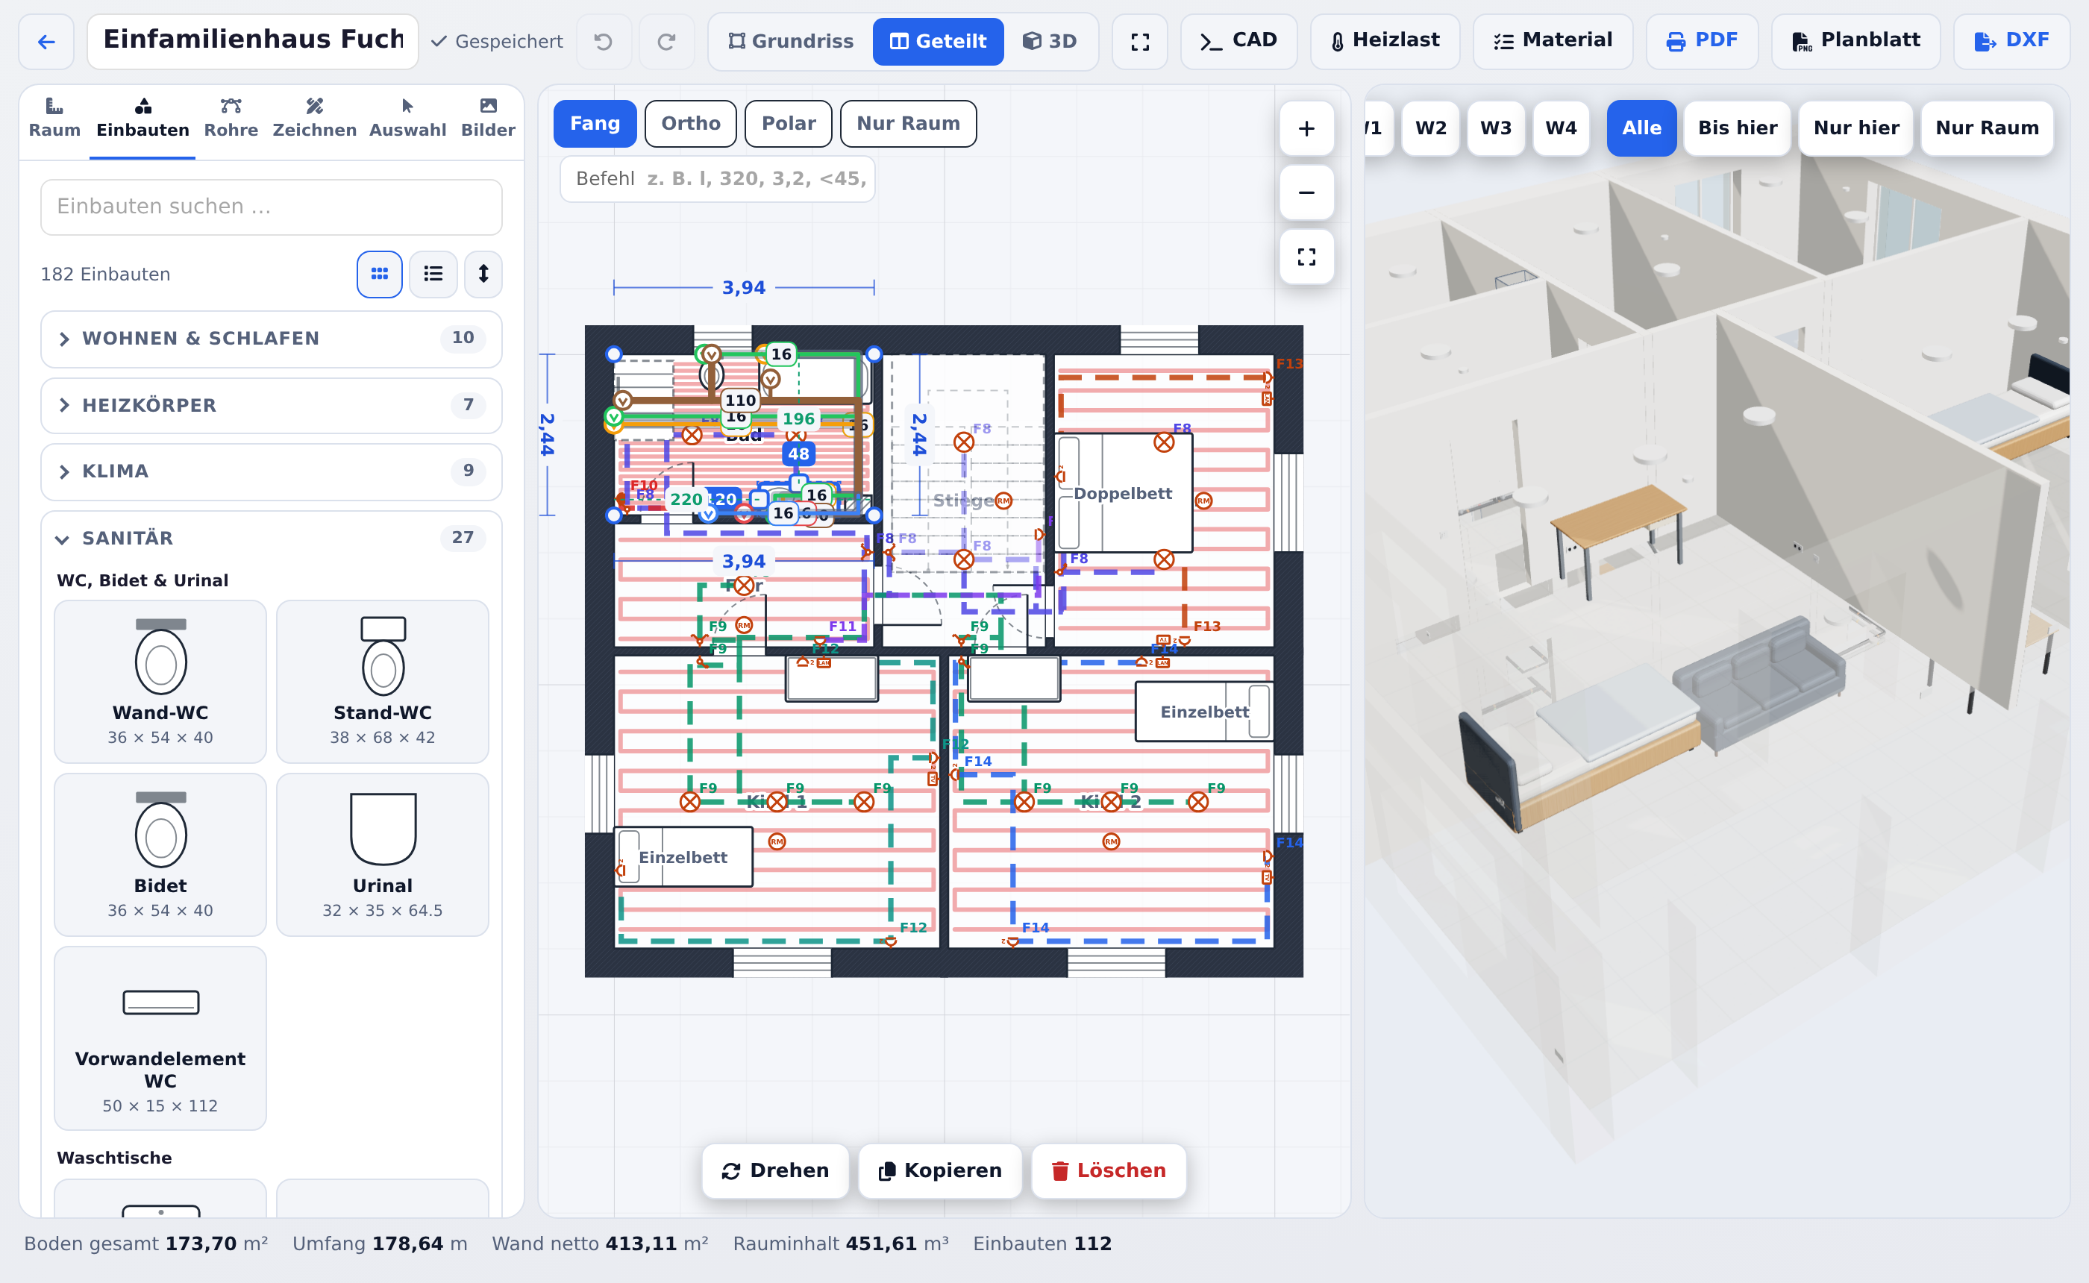Show only wall W3 in 3D view
The image size is (2089, 1283).
point(1495,128)
